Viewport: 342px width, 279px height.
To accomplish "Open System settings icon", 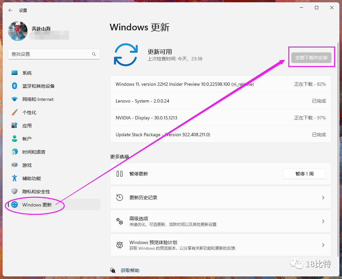I will [x=14, y=73].
